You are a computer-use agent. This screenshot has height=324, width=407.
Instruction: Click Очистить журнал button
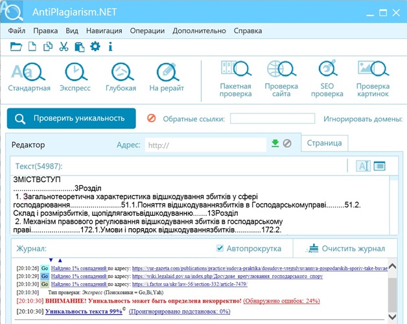(345, 248)
